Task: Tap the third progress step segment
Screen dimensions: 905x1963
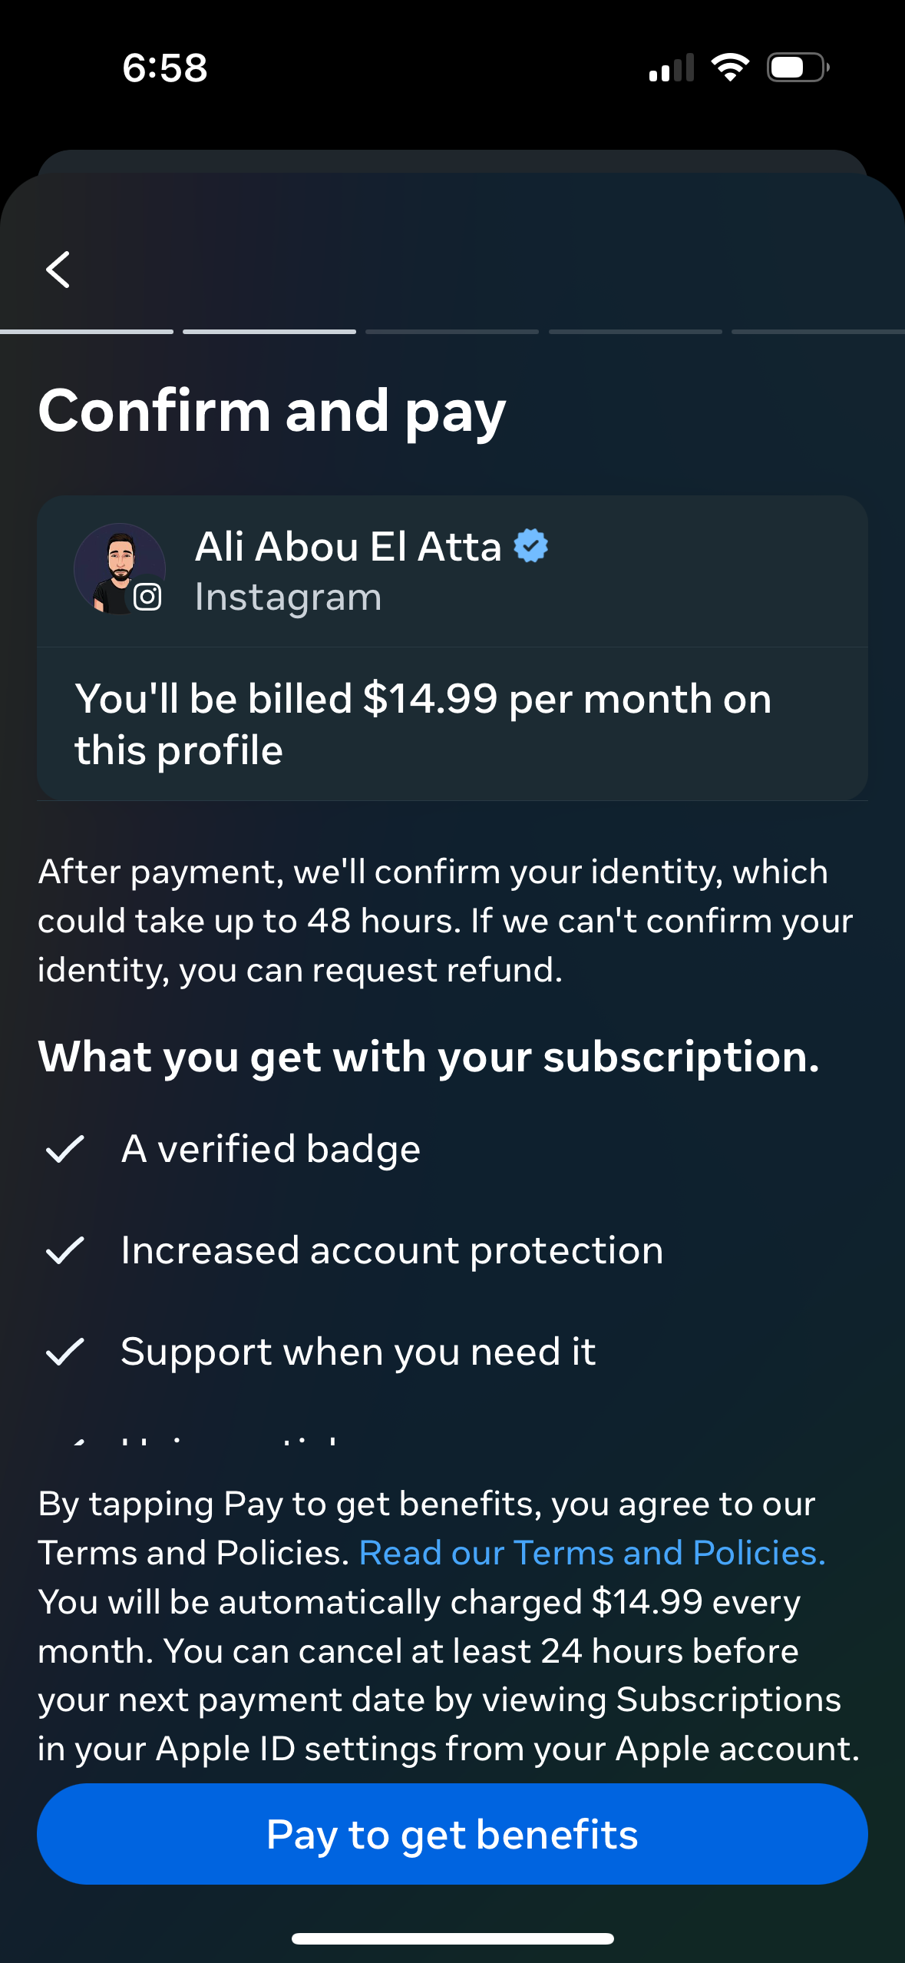Action: click(452, 332)
